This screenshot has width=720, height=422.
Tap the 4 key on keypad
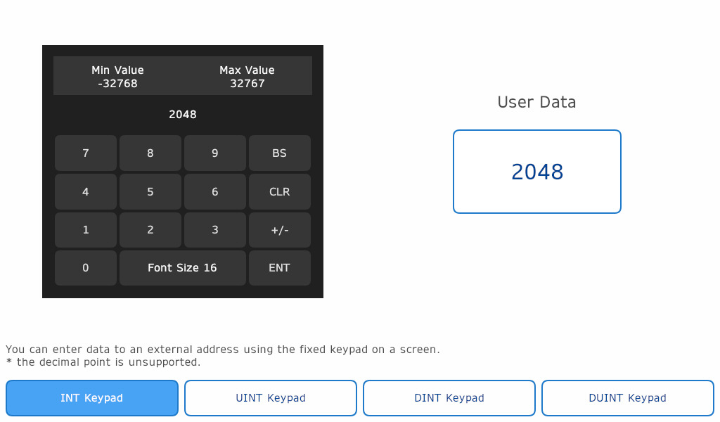click(85, 191)
